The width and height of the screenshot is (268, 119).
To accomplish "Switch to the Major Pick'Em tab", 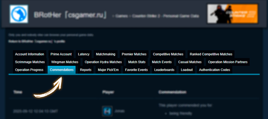I will point(108,70).
